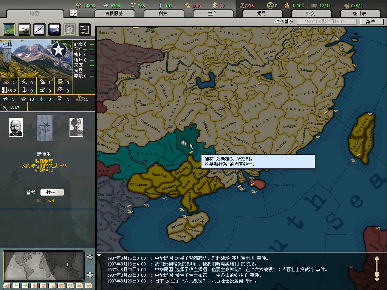The image size is (387, 290).
Task: Select the unit counter in Guilin province
Action: tap(184, 143)
